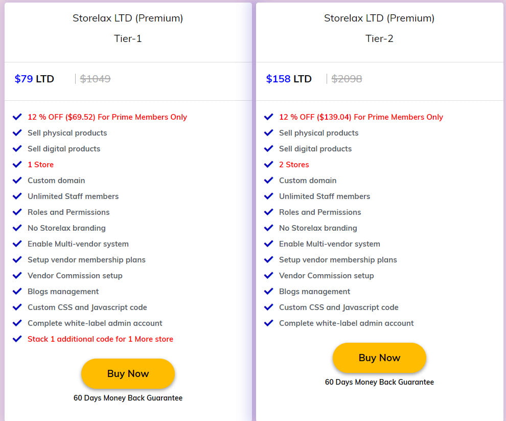The width and height of the screenshot is (506, 421).
Task: Click the checkmark beside 'Stack 1 additional code'
Action: [x=17, y=339]
